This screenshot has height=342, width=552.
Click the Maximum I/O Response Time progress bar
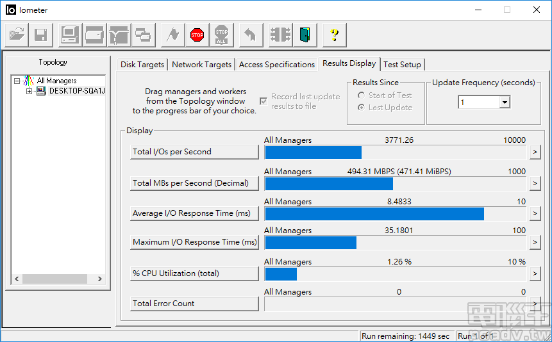[x=396, y=243]
